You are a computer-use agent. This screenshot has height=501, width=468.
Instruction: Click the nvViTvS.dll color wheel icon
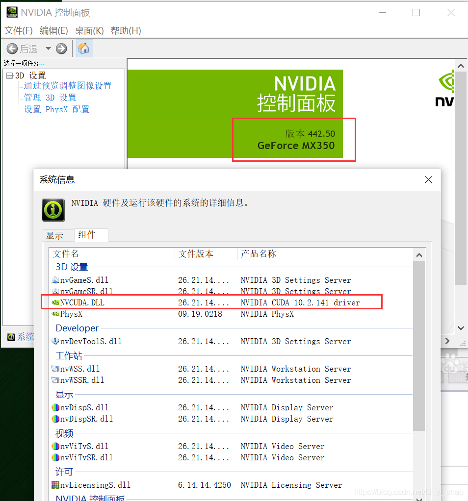tap(55, 446)
